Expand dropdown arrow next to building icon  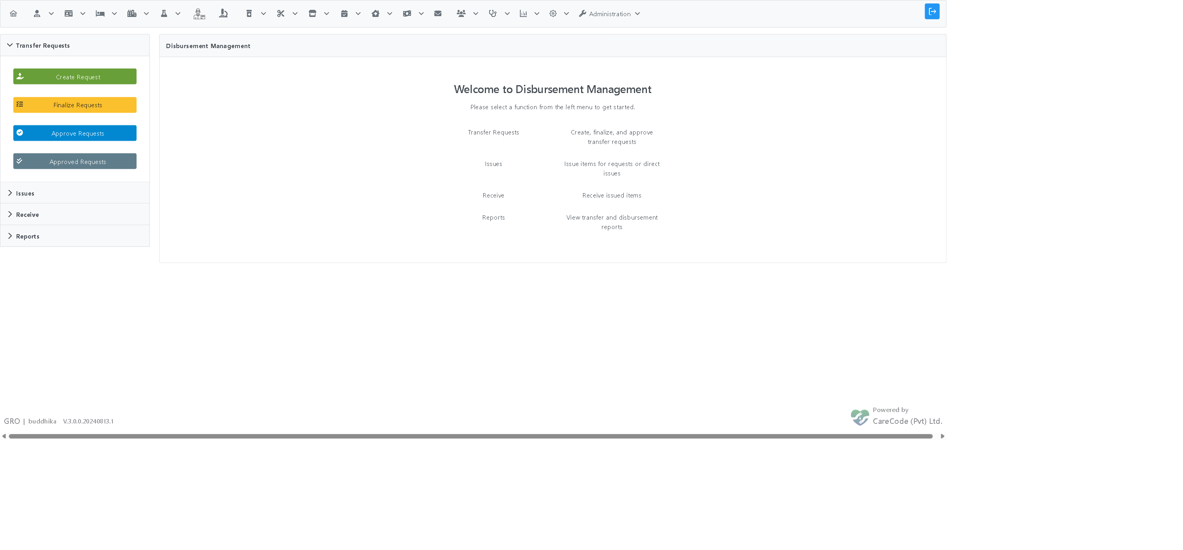click(146, 14)
